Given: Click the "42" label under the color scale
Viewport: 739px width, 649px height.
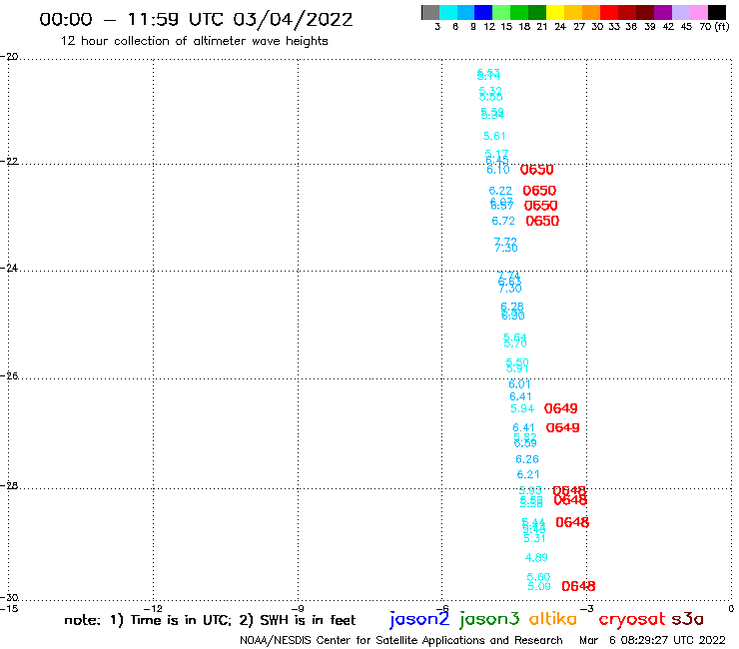Looking at the screenshot, I should pos(668,27).
